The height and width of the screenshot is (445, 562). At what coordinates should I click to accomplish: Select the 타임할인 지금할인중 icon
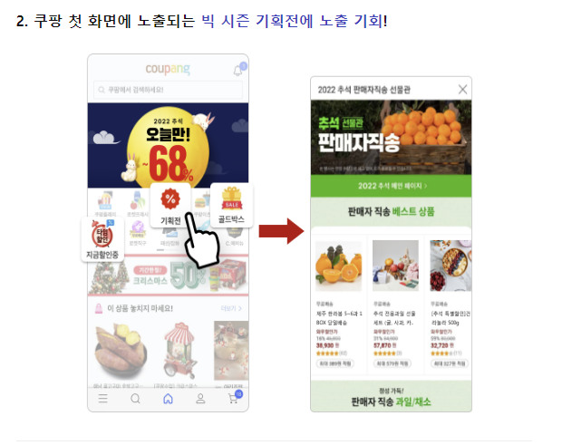click(102, 238)
